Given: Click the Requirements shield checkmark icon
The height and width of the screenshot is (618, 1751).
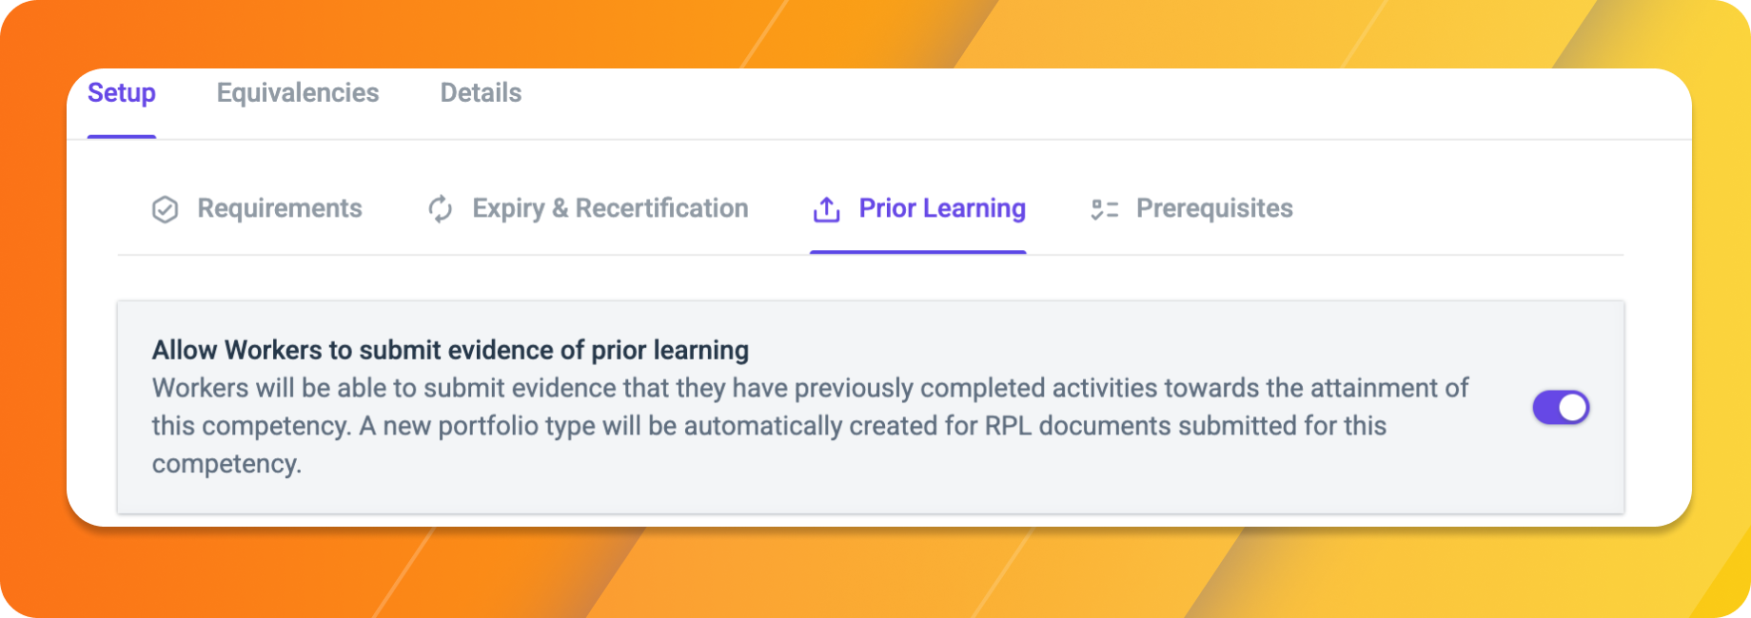Looking at the screenshot, I should [166, 209].
